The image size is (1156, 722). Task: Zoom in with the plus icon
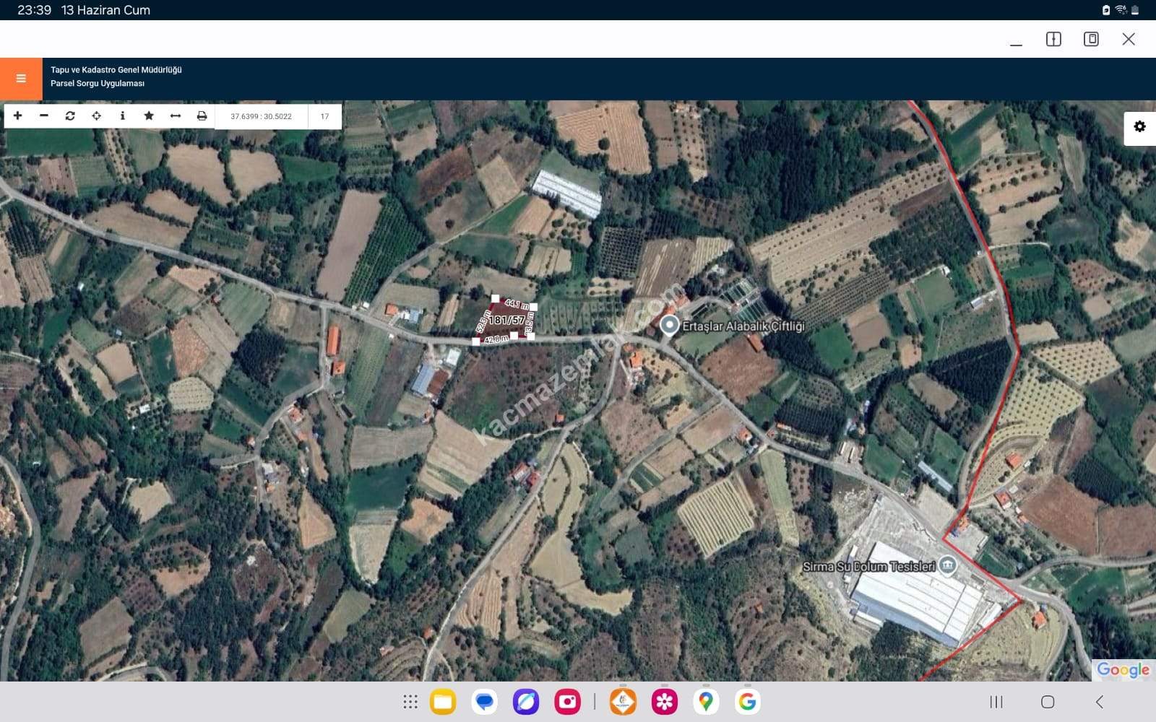point(18,116)
